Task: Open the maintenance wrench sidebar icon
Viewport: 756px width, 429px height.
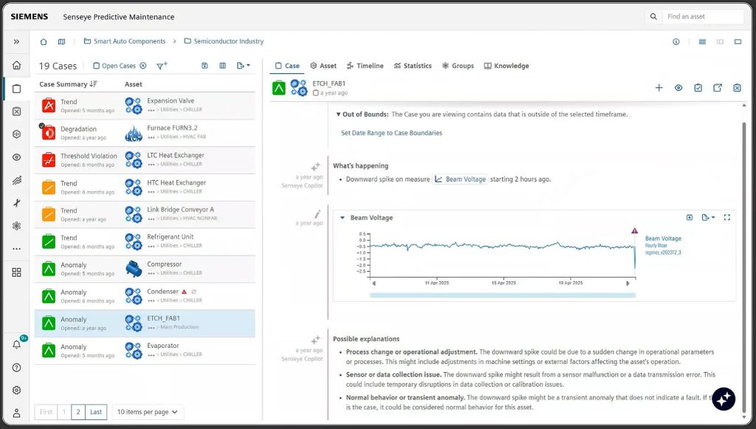Action: point(16,203)
